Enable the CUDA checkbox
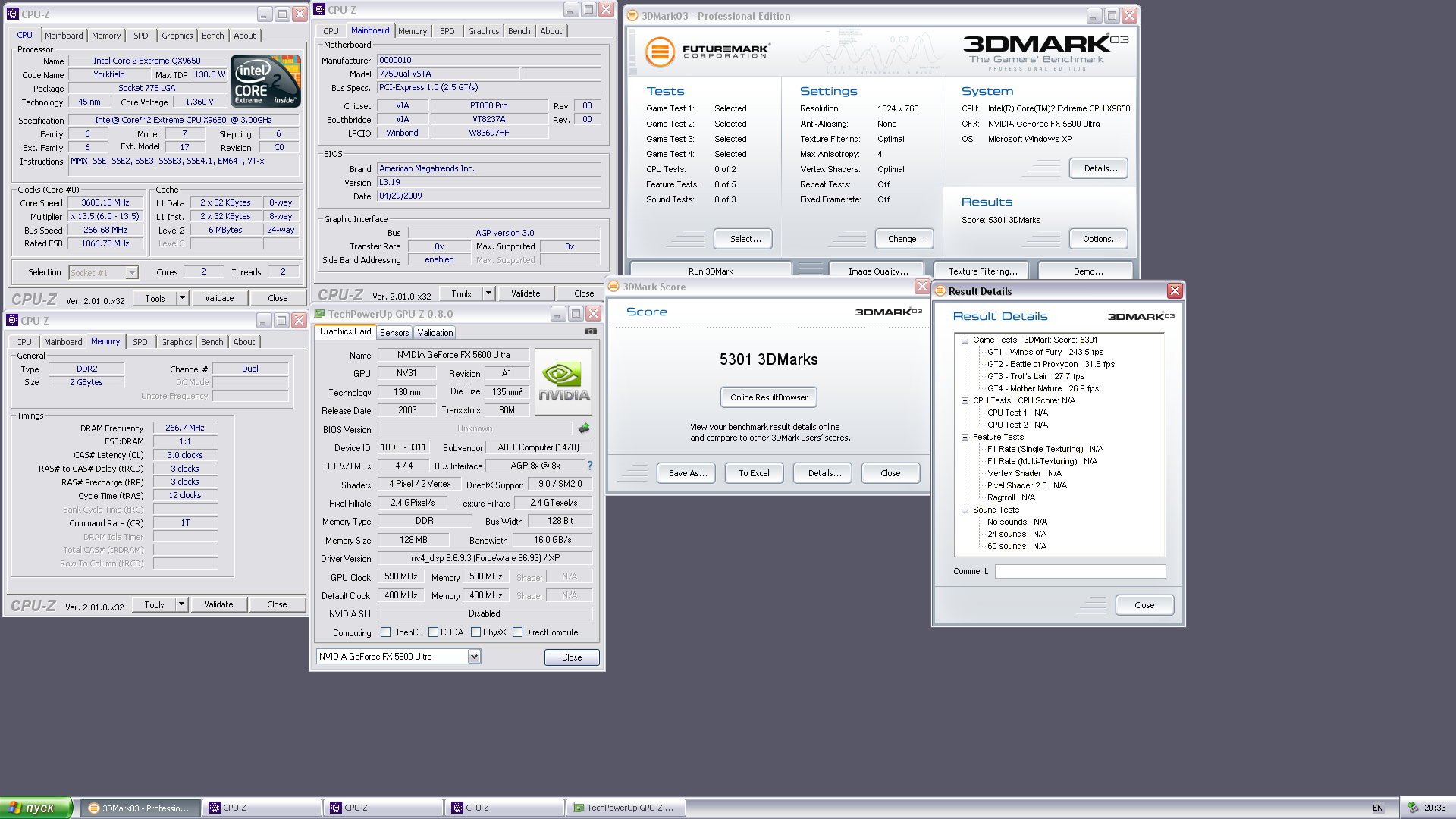The image size is (1456, 819). (x=433, y=632)
